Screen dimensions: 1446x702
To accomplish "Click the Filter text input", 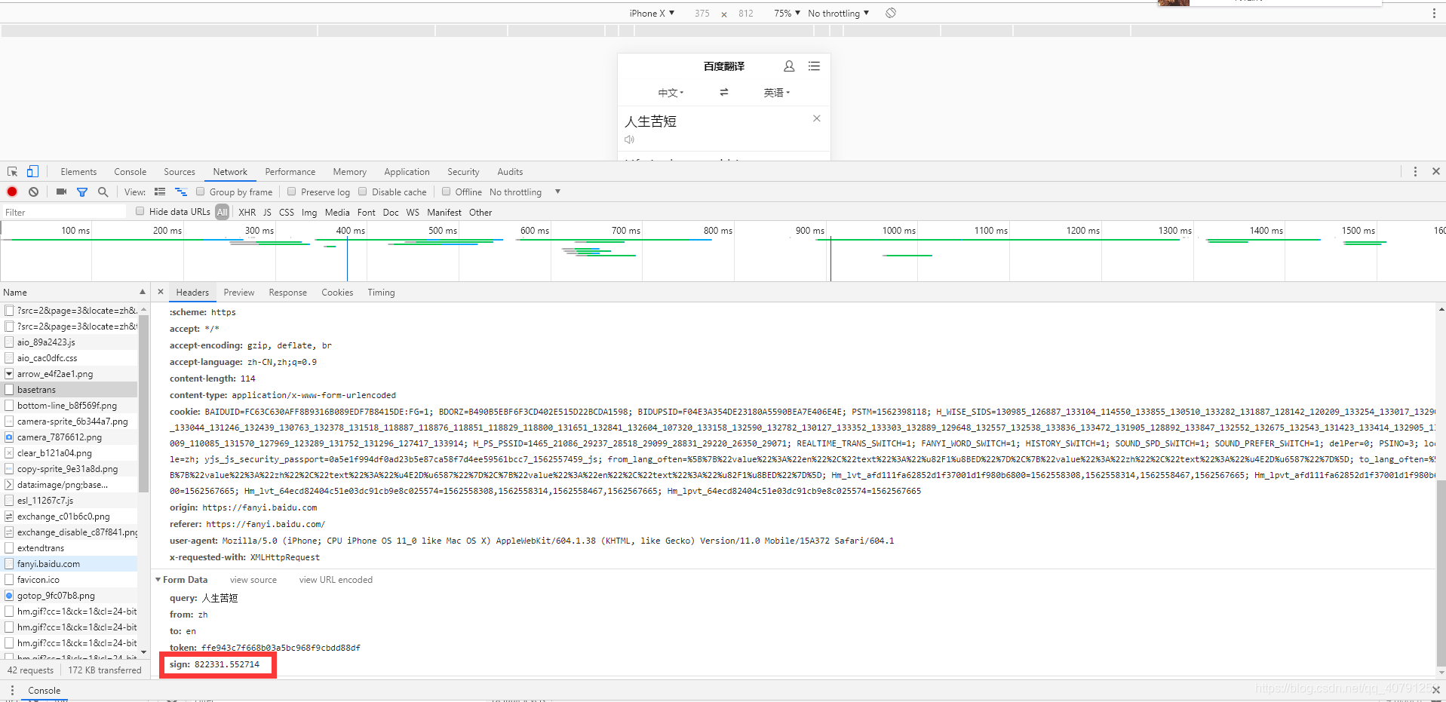I will click(64, 213).
